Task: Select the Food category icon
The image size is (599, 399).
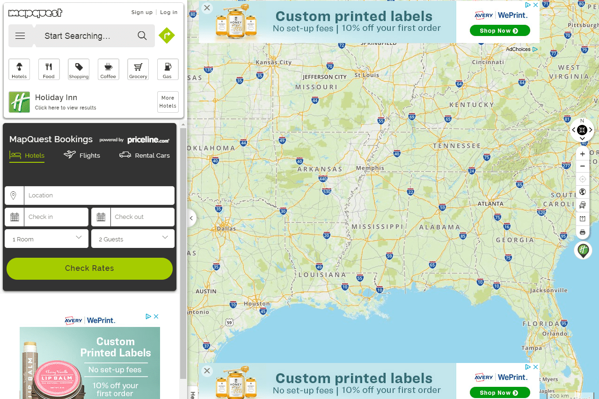Action: 49,69
